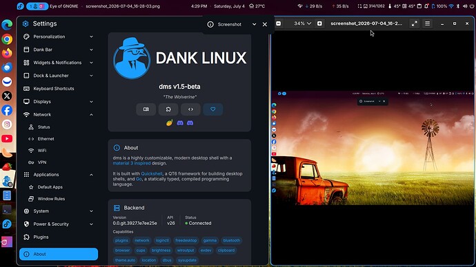476x267 pixels.
Task: Open YouTube from the dock
Action: click(7, 138)
